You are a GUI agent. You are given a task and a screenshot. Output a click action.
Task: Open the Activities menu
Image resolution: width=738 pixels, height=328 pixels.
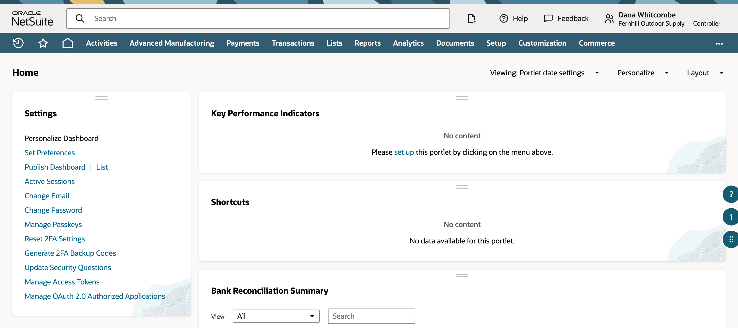point(101,43)
